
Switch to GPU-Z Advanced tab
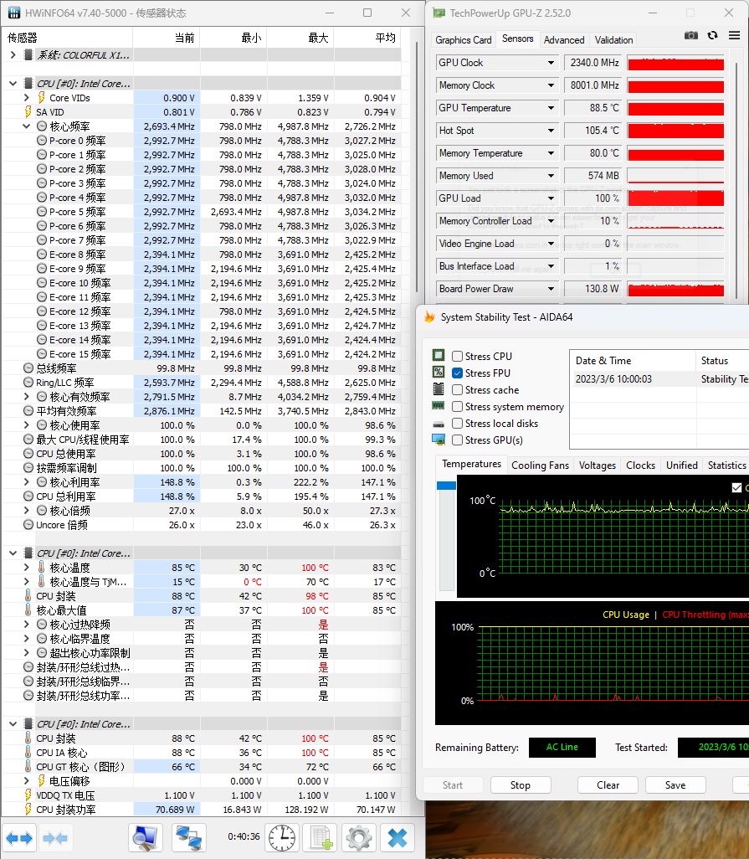coord(564,40)
